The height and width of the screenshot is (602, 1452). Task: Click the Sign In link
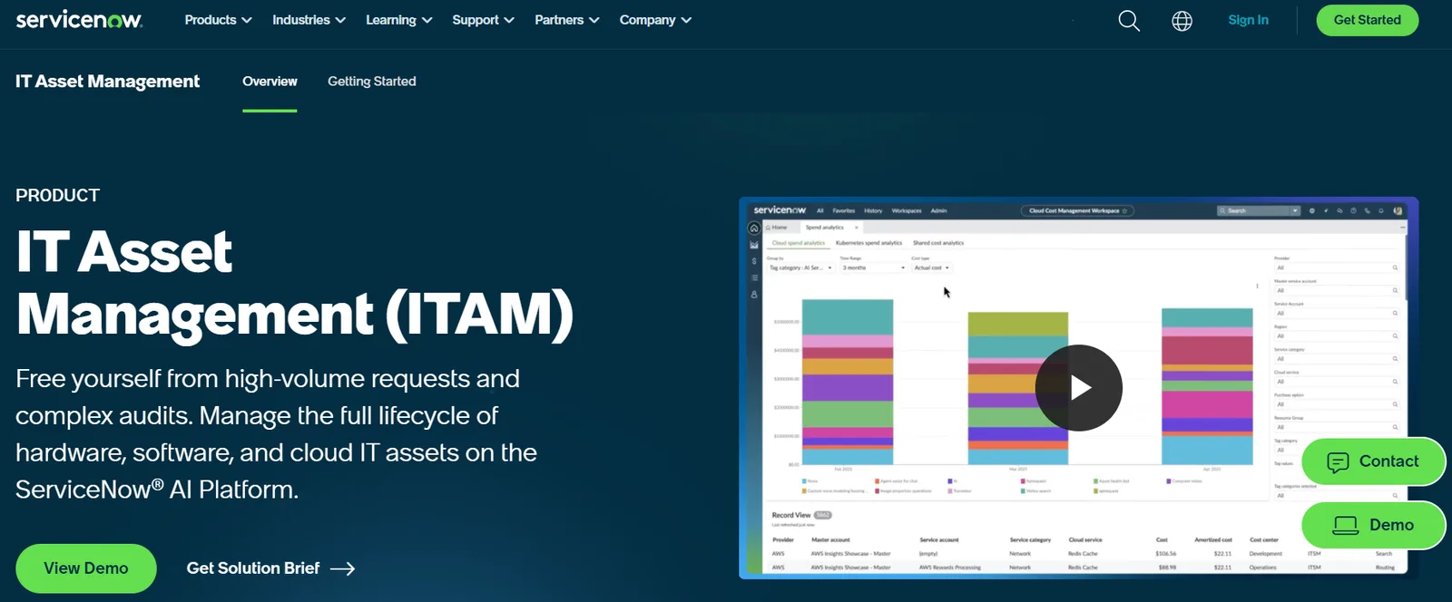point(1248,20)
